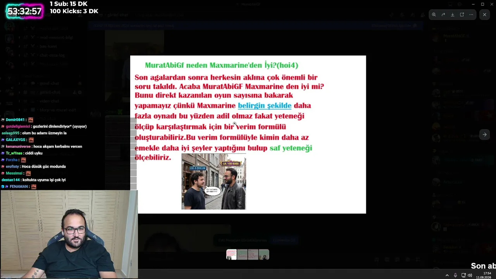The width and height of the screenshot is (496, 279).
Task: Go to the next image arrow
Action: (x=484, y=134)
